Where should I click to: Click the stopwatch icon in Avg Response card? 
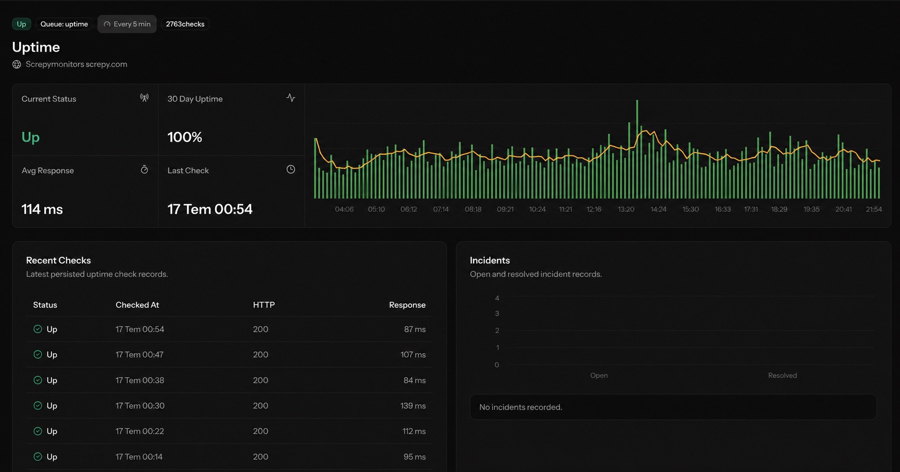point(145,169)
